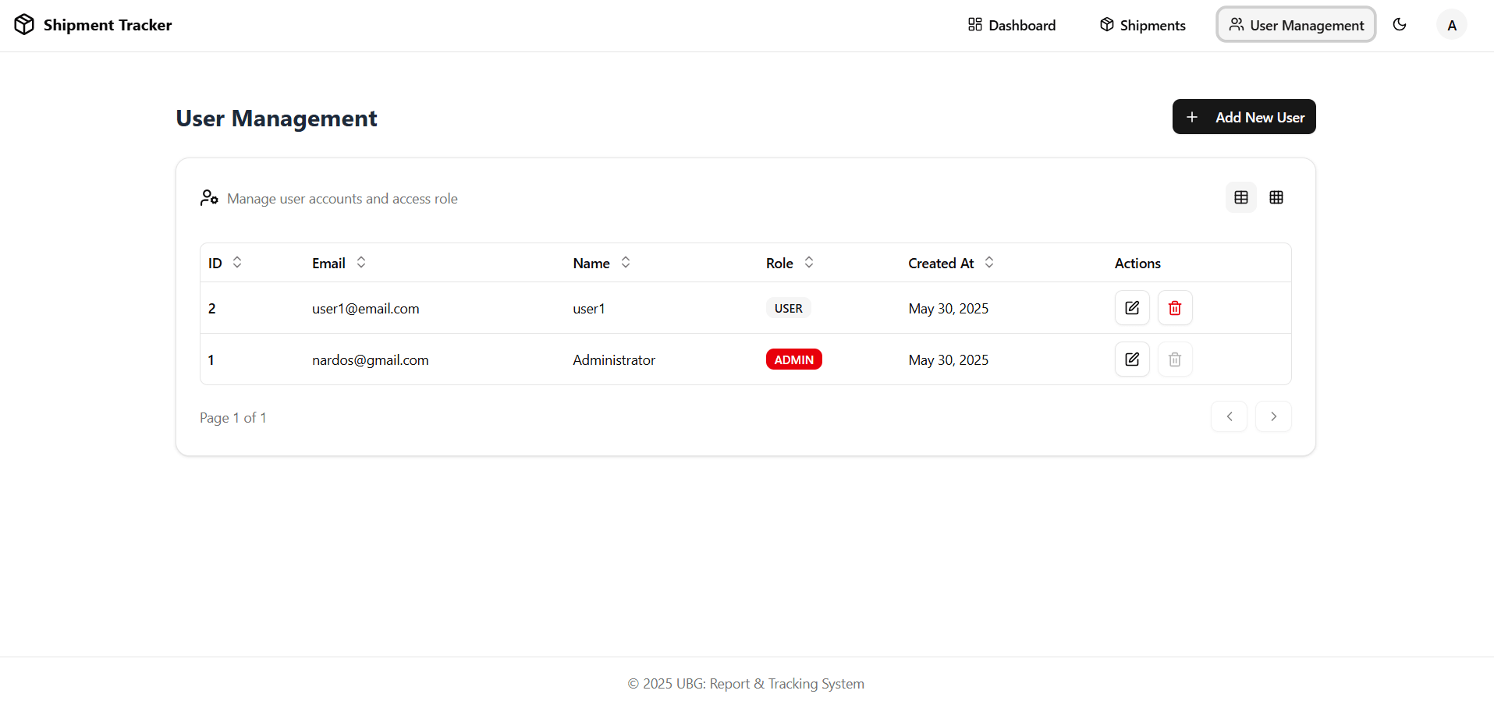Go to the Dashboard tab
Screen dimensions: 1494x701
tap(1012, 25)
